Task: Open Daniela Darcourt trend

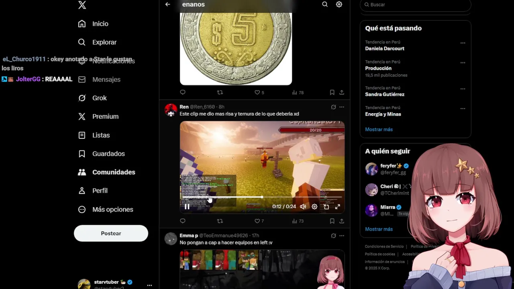Action: (x=385, y=49)
